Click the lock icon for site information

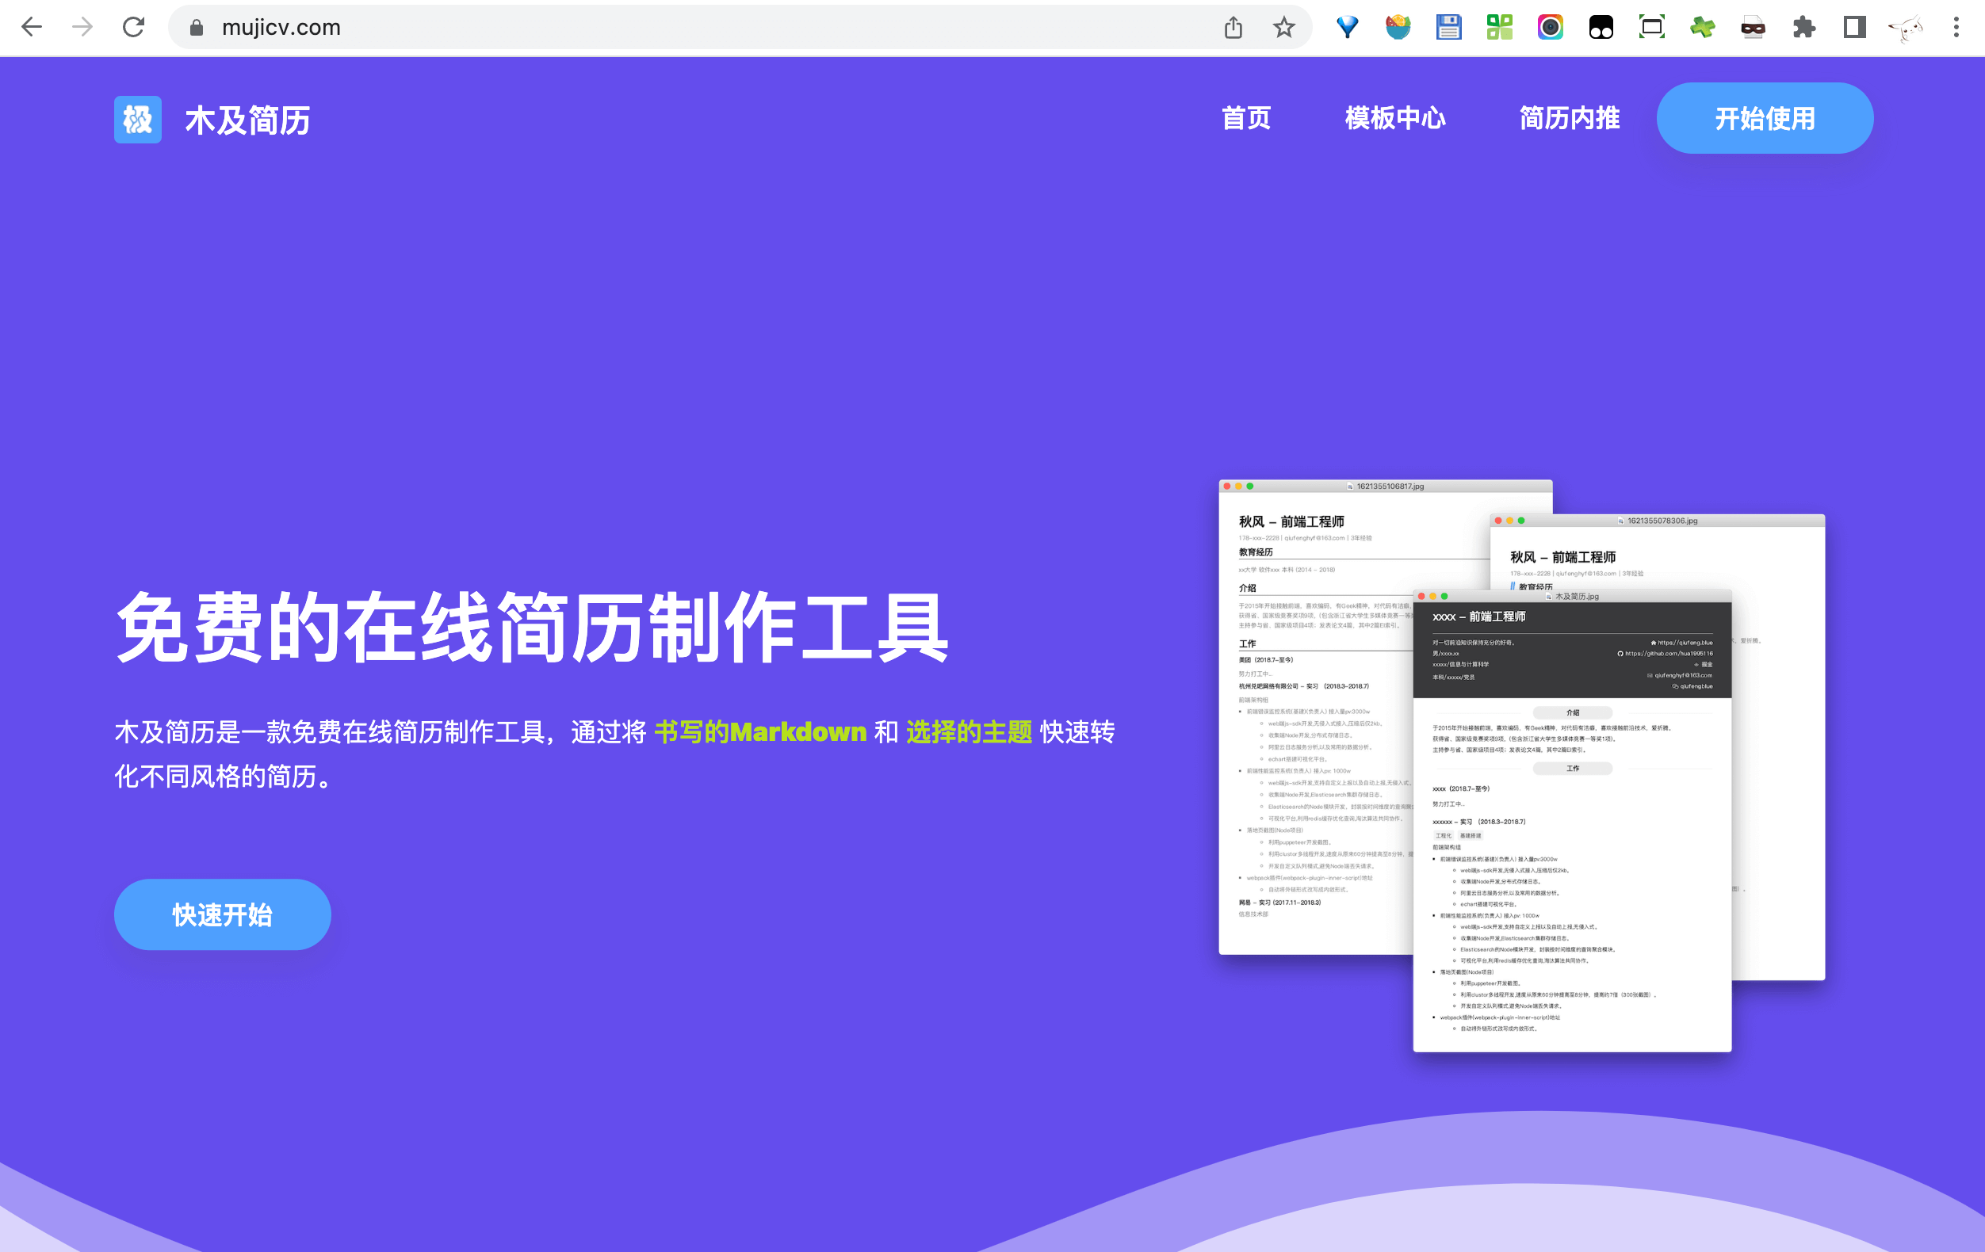196,27
